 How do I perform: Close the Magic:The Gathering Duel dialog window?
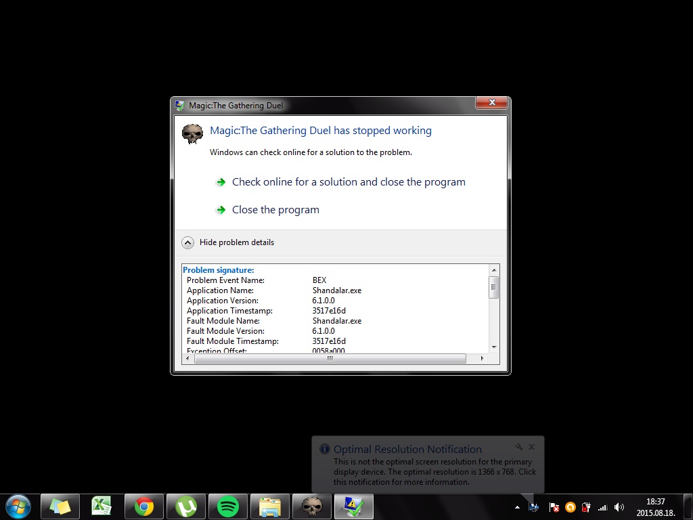(x=492, y=103)
